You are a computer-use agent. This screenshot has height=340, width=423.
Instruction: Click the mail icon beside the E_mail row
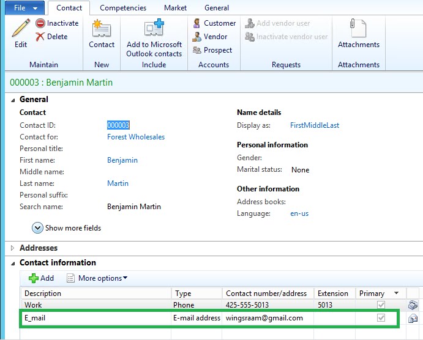click(x=413, y=319)
